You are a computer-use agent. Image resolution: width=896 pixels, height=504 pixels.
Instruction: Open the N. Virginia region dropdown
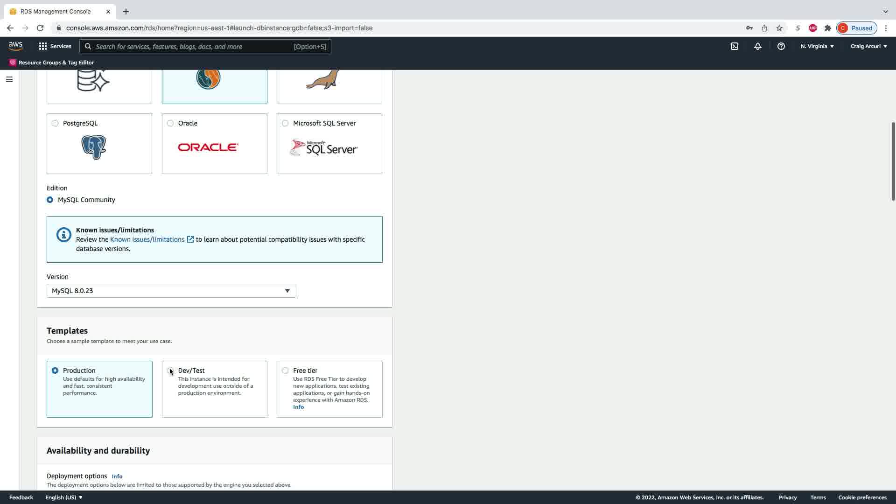[x=817, y=46]
